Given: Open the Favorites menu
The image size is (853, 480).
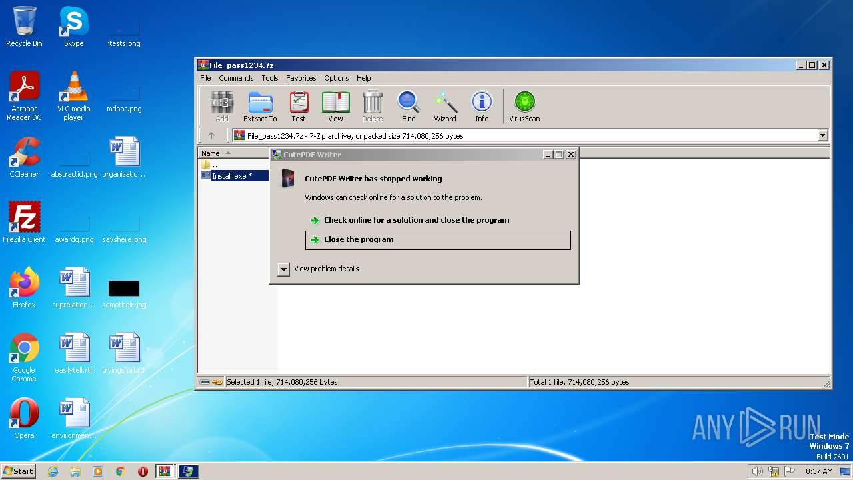Looking at the screenshot, I should (301, 78).
